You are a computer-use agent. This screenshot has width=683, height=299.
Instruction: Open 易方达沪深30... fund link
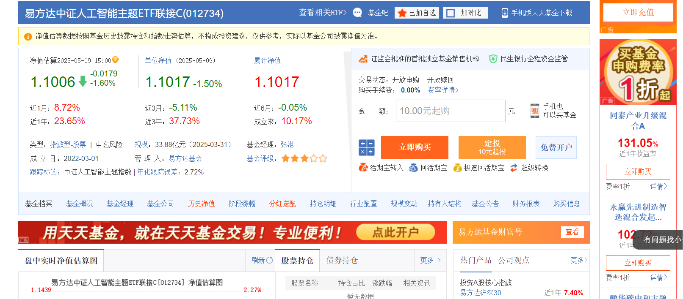click(483, 293)
